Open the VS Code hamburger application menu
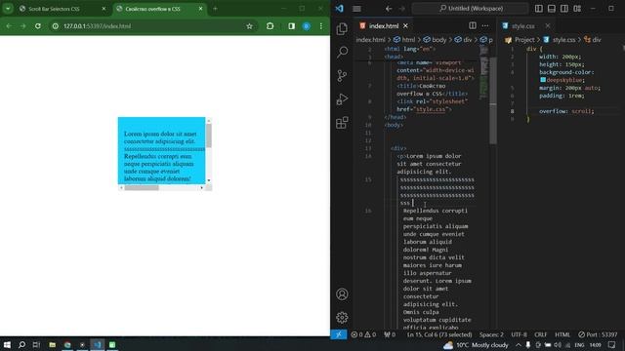 click(356, 9)
